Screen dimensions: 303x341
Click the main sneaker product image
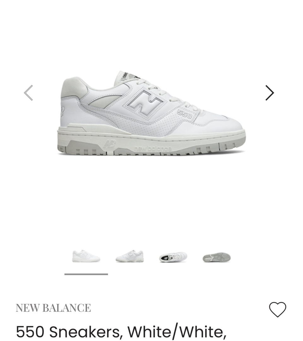pyautogui.click(x=151, y=113)
